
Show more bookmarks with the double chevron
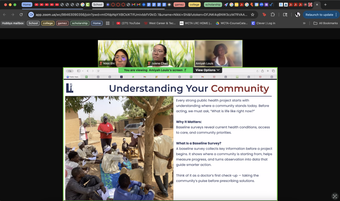pos(304,23)
